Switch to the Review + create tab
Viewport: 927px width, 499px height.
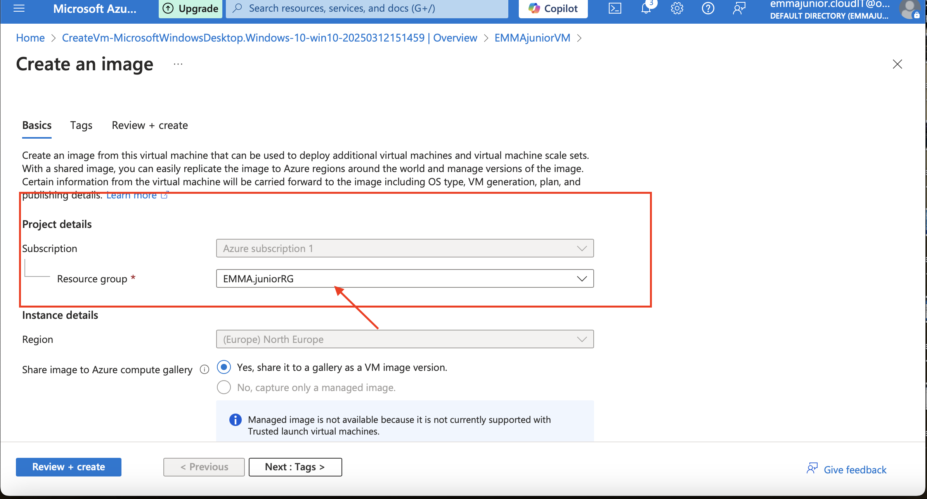150,125
